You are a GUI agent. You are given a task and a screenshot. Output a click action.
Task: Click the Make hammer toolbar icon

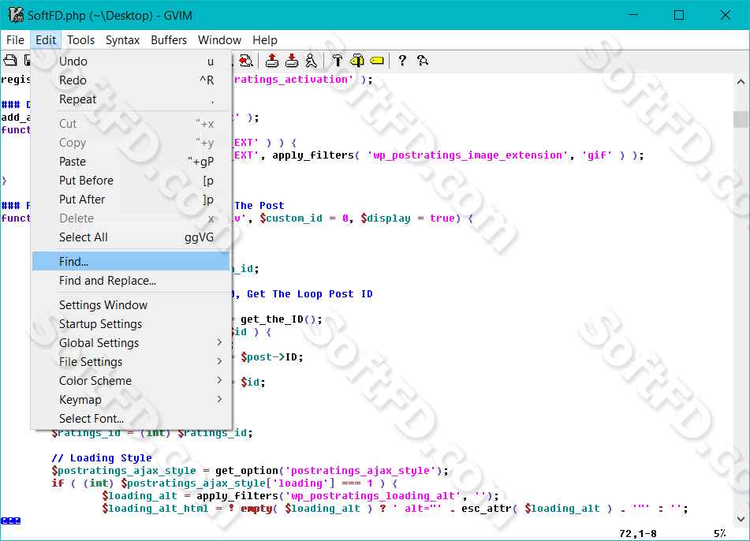pyautogui.click(x=338, y=60)
